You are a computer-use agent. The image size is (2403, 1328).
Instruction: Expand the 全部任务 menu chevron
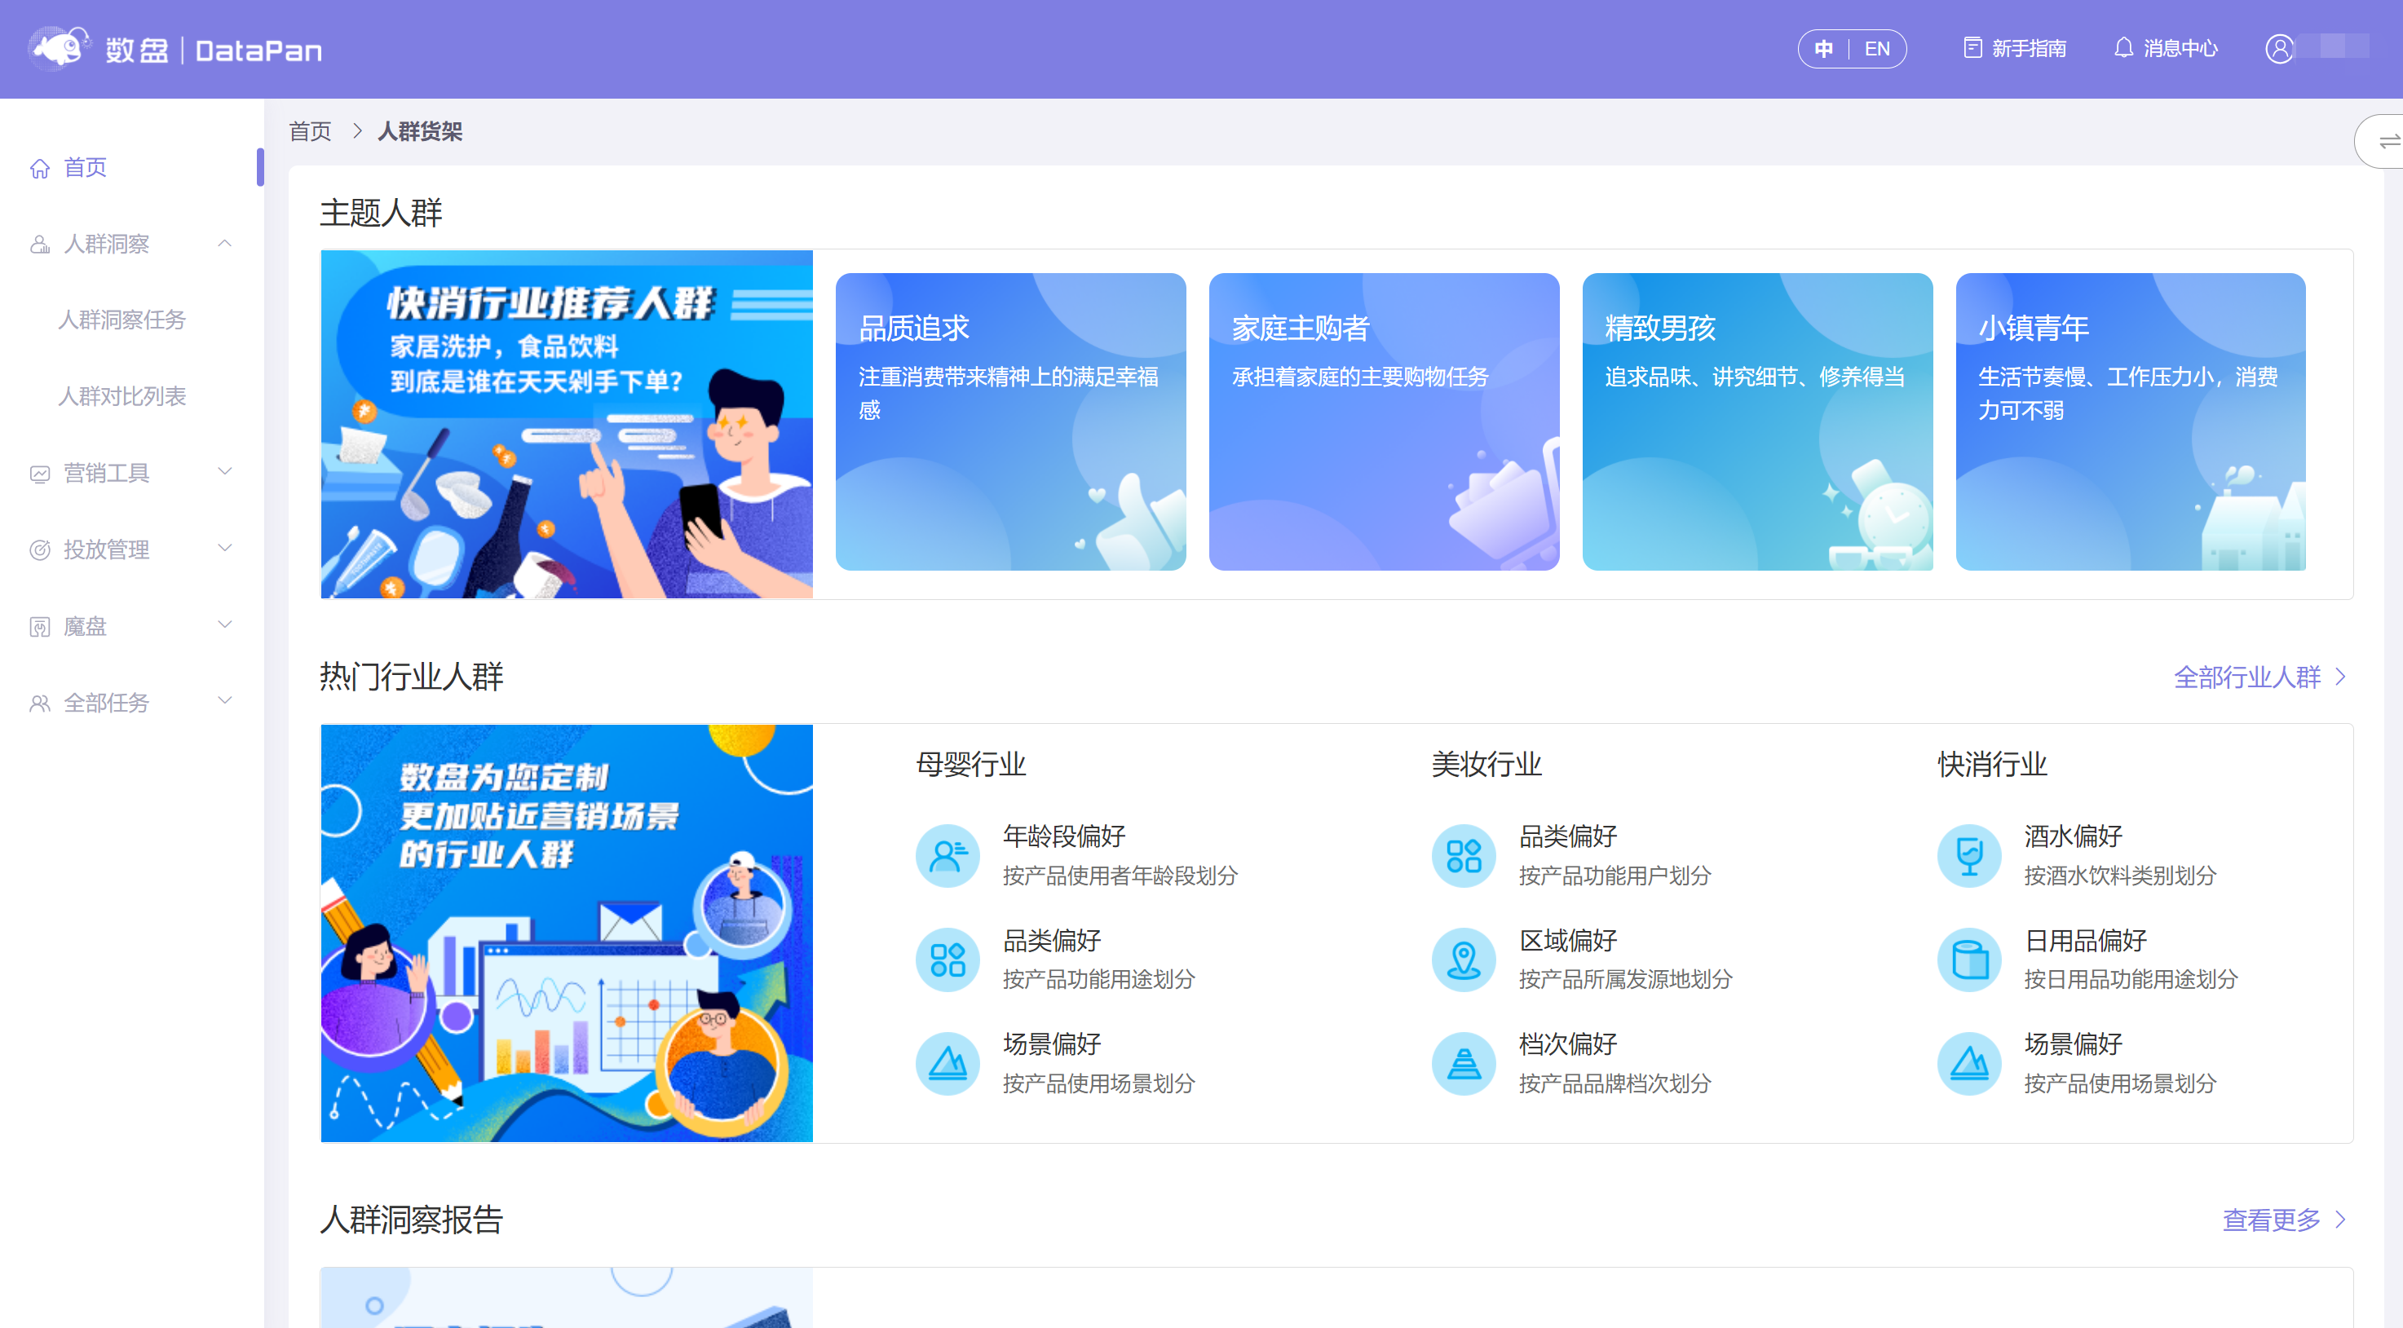coord(225,701)
